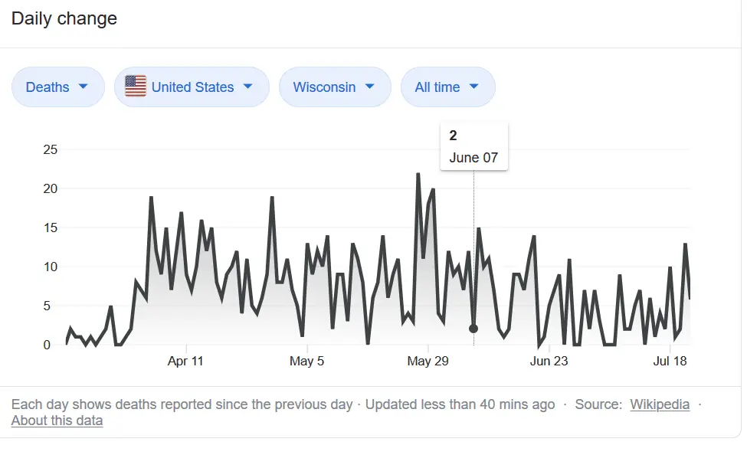Click the Daily change heading
The image size is (747, 455).
[64, 18]
